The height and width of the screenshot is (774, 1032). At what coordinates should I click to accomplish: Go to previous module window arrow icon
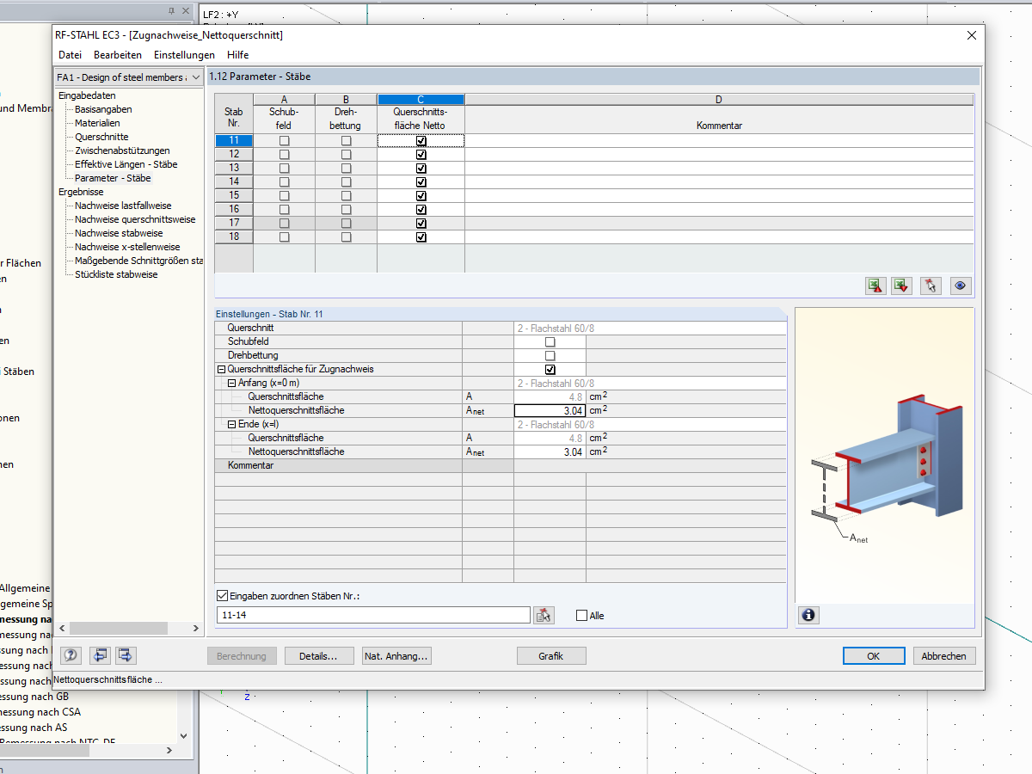click(100, 655)
